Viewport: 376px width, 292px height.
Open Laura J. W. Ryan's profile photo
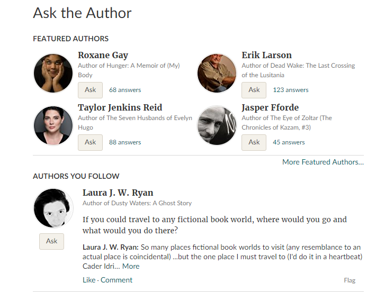(53, 208)
